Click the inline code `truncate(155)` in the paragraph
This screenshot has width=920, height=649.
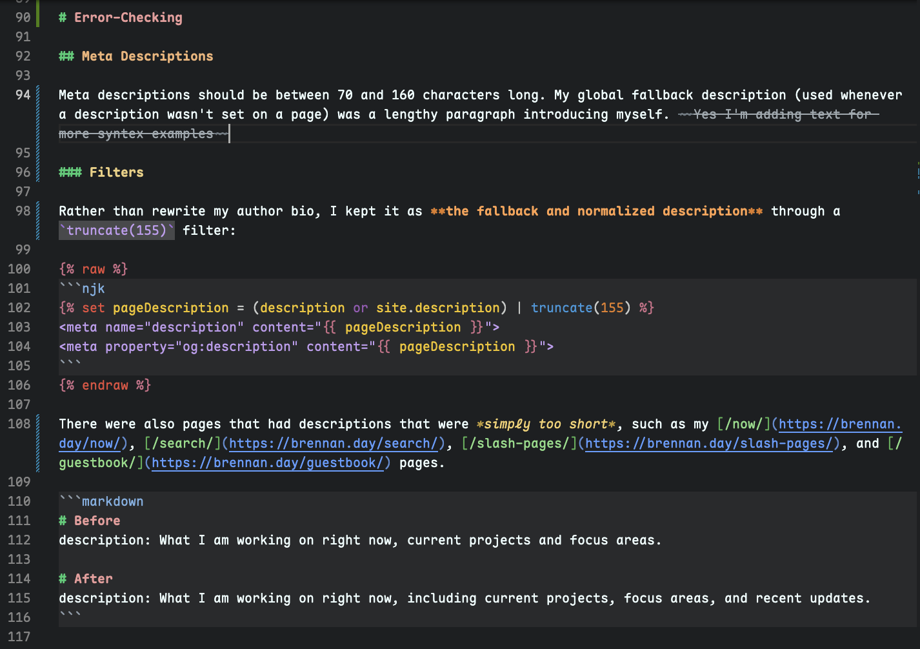point(117,230)
